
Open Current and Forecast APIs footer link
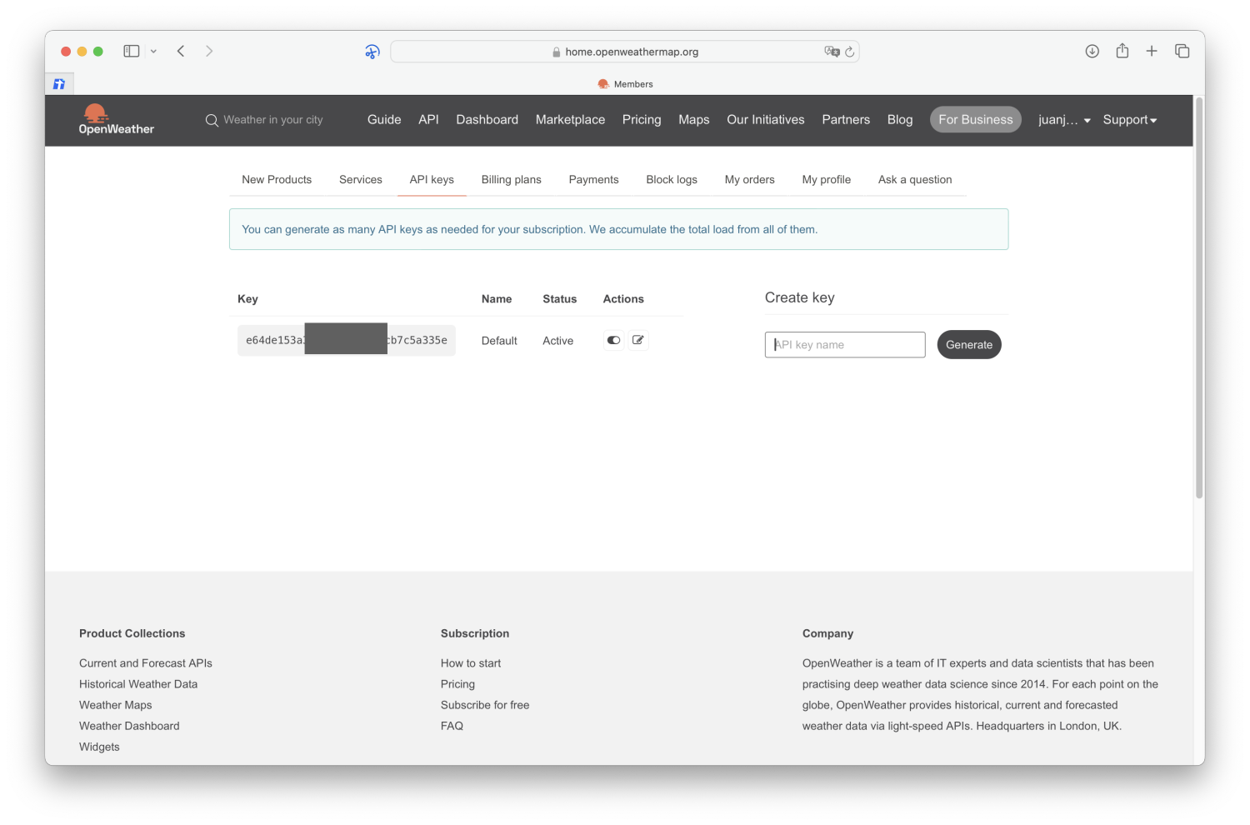coord(146,663)
